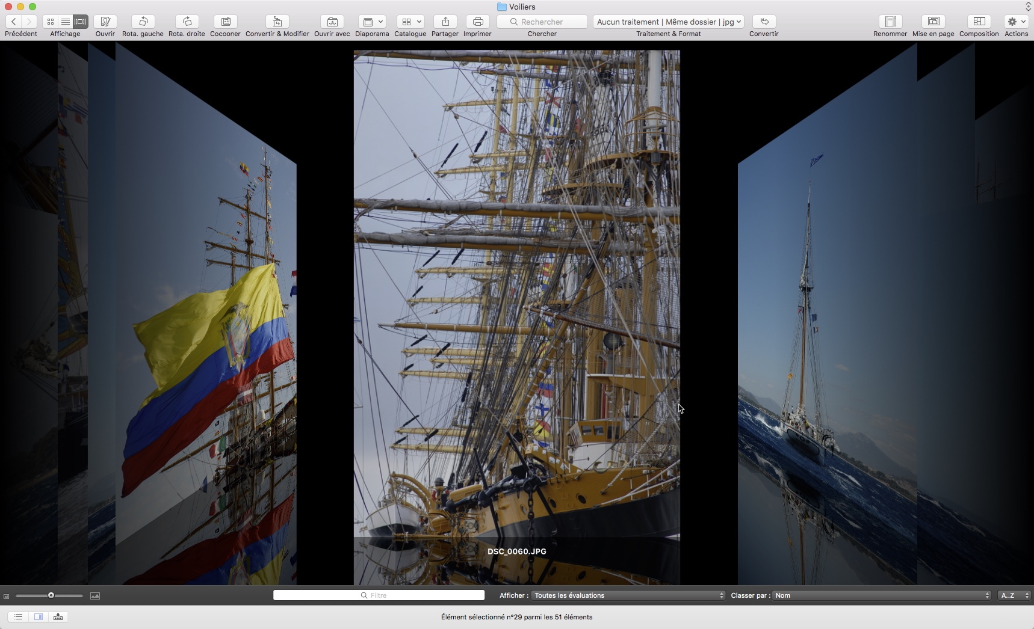This screenshot has width=1034, height=629.
Task: Open the Classer par Nom dropdown
Action: point(882,595)
